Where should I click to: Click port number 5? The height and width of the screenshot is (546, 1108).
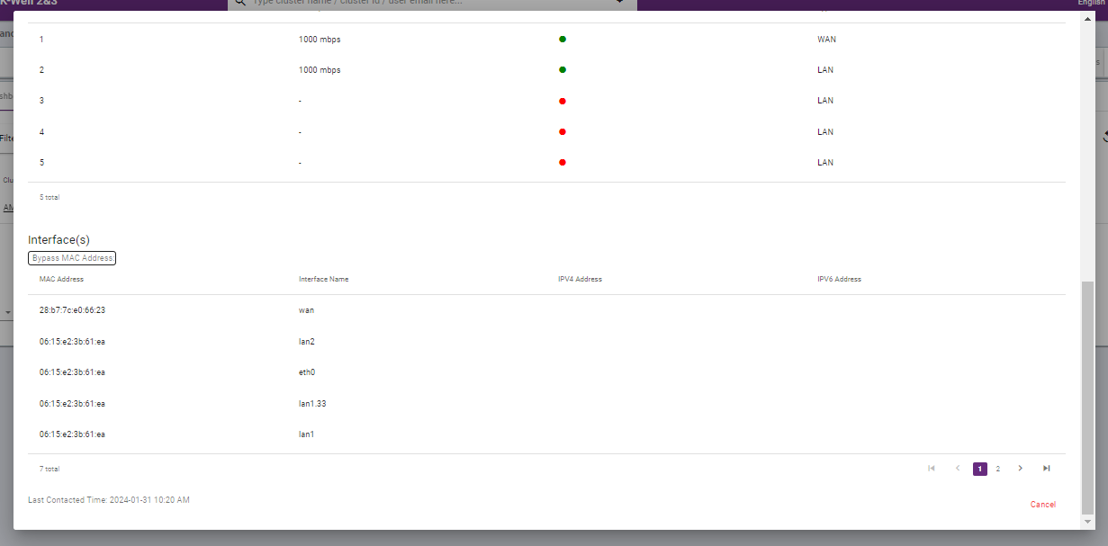click(41, 163)
